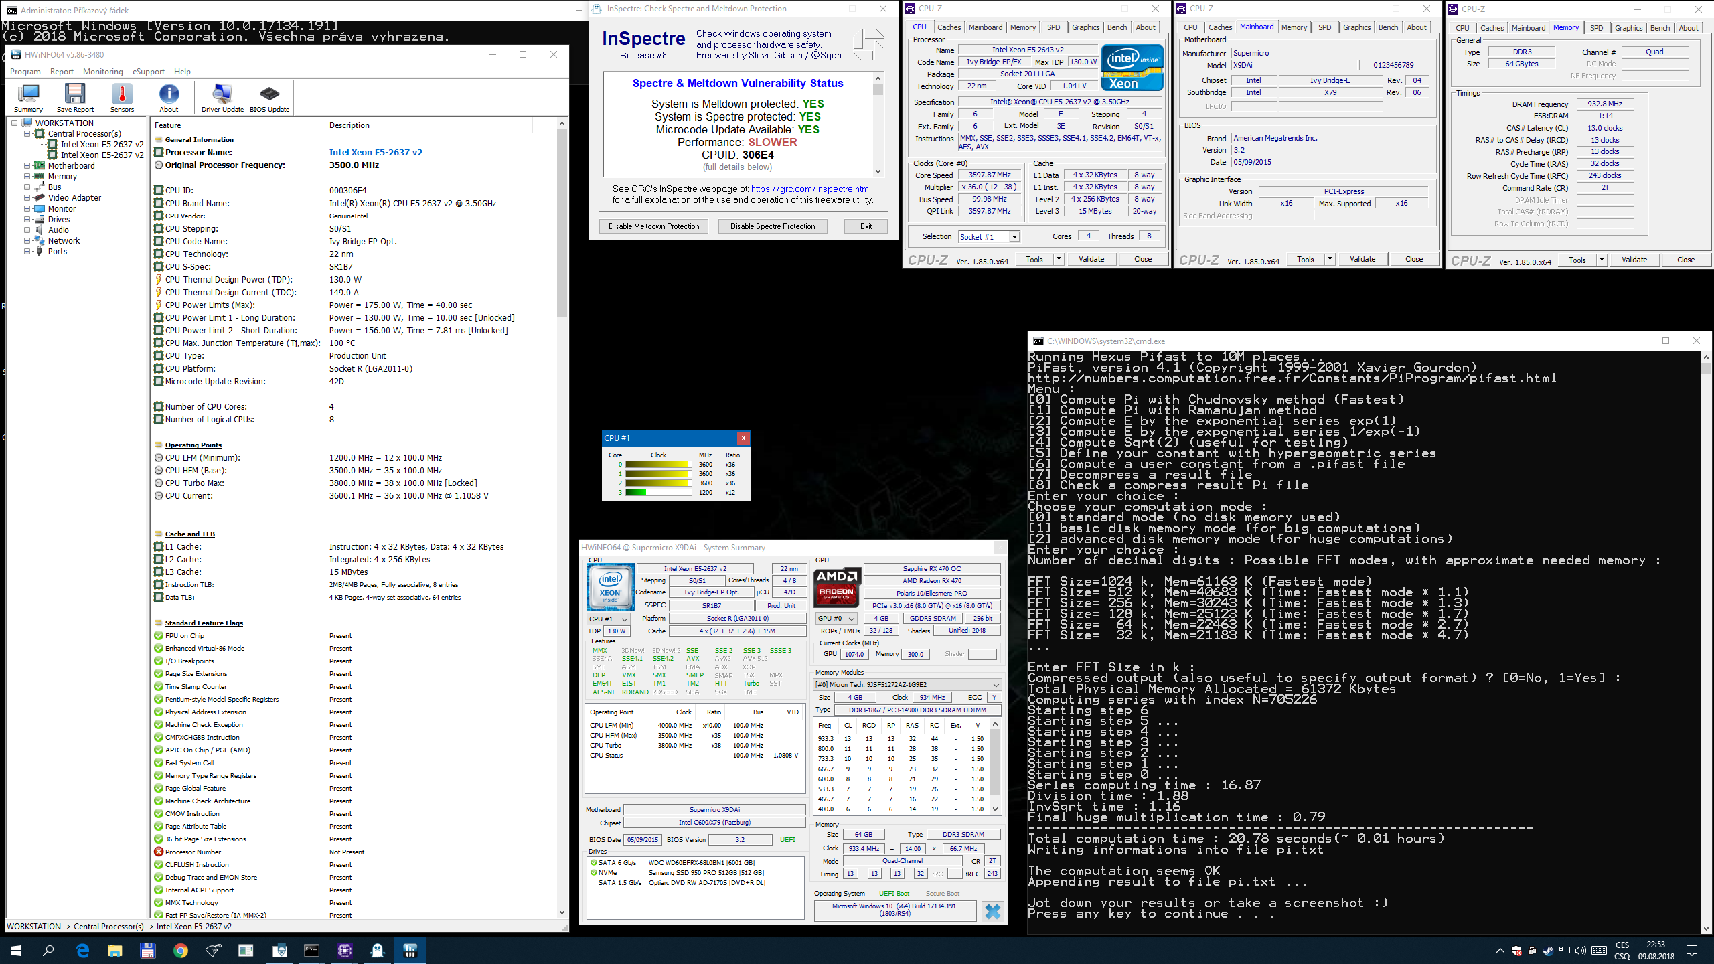Show hidden tray icons chevron
The image size is (1714, 964).
pos(1500,951)
